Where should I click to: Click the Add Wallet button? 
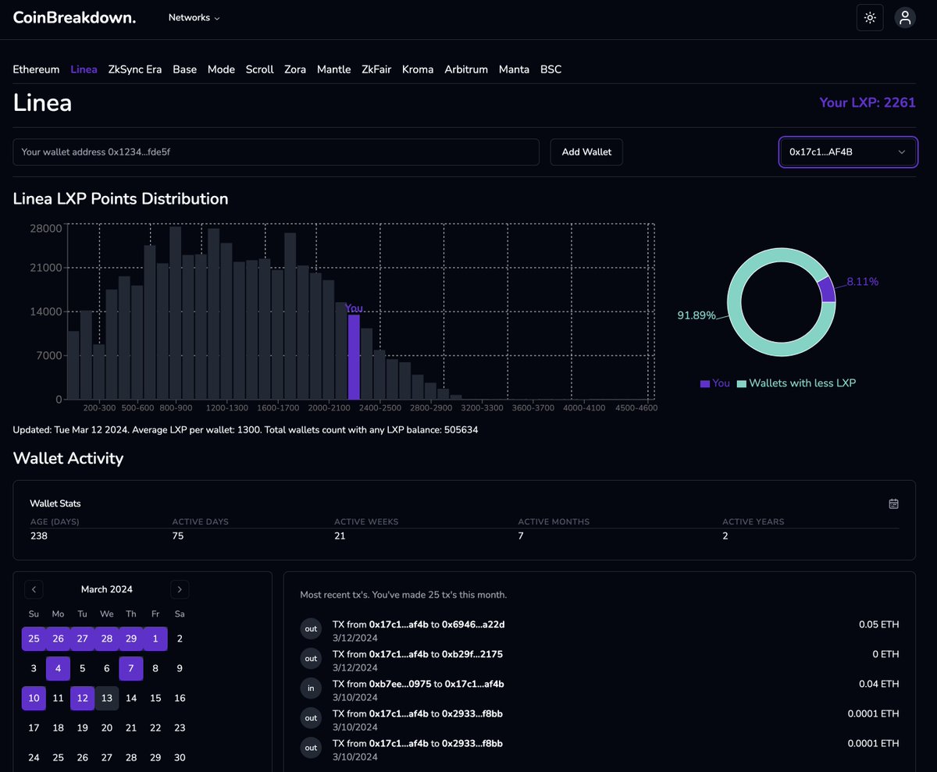586,152
